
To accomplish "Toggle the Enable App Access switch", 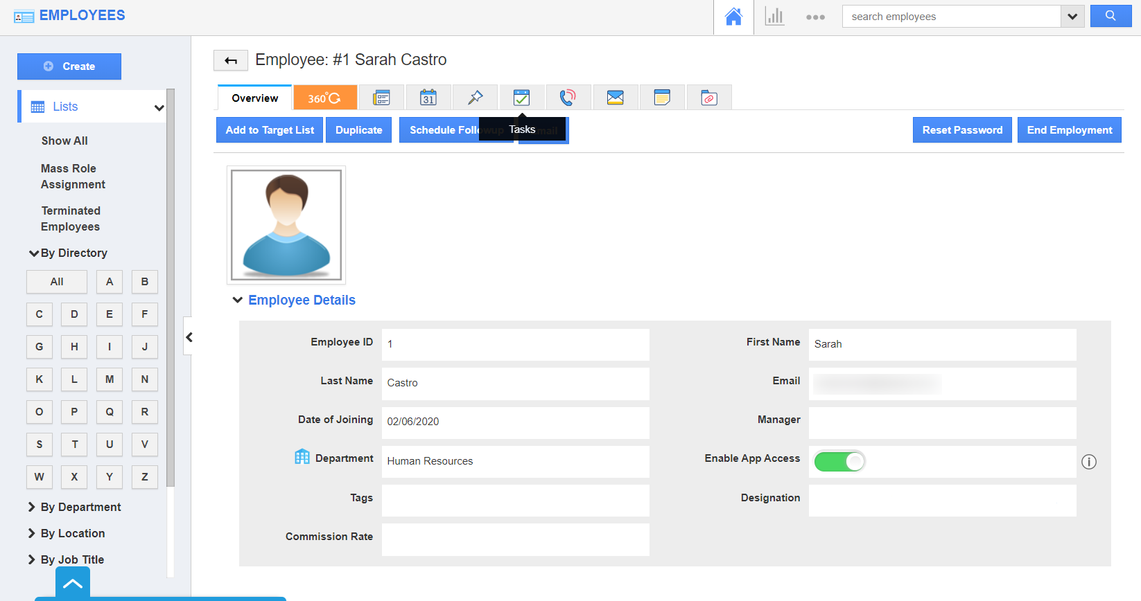I will point(839,461).
